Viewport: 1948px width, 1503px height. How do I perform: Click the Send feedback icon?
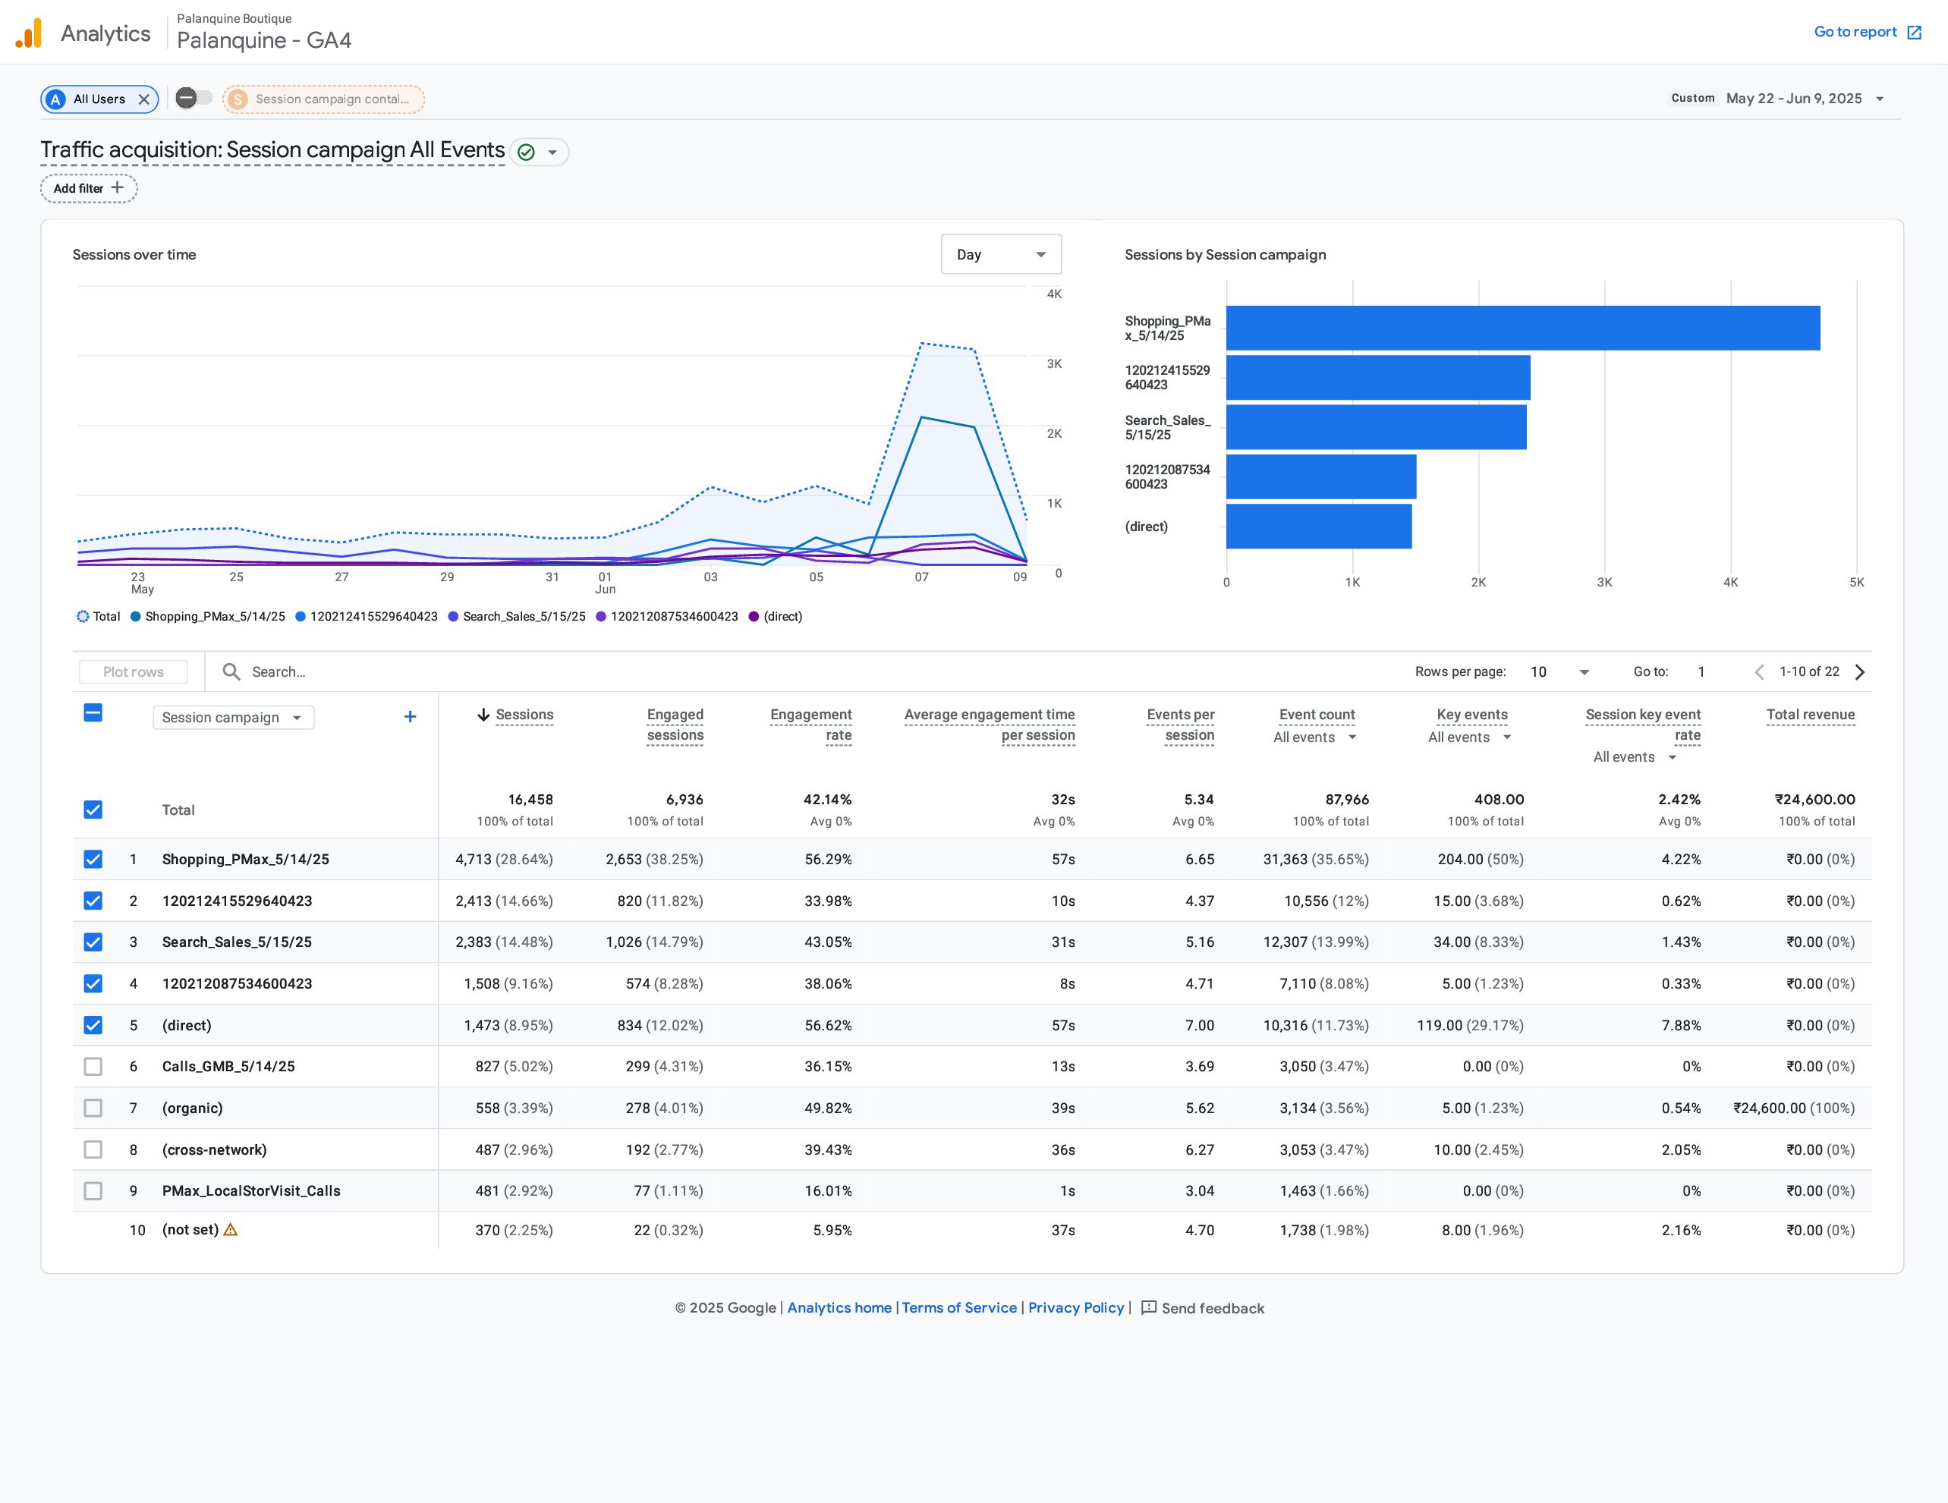point(1149,1308)
